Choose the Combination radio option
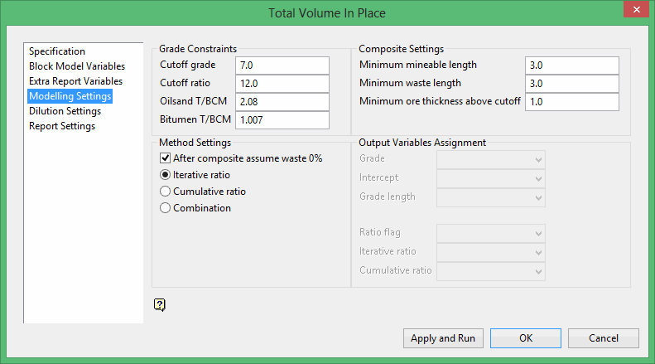This screenshot has height=364, width=655. click(165, 208)
